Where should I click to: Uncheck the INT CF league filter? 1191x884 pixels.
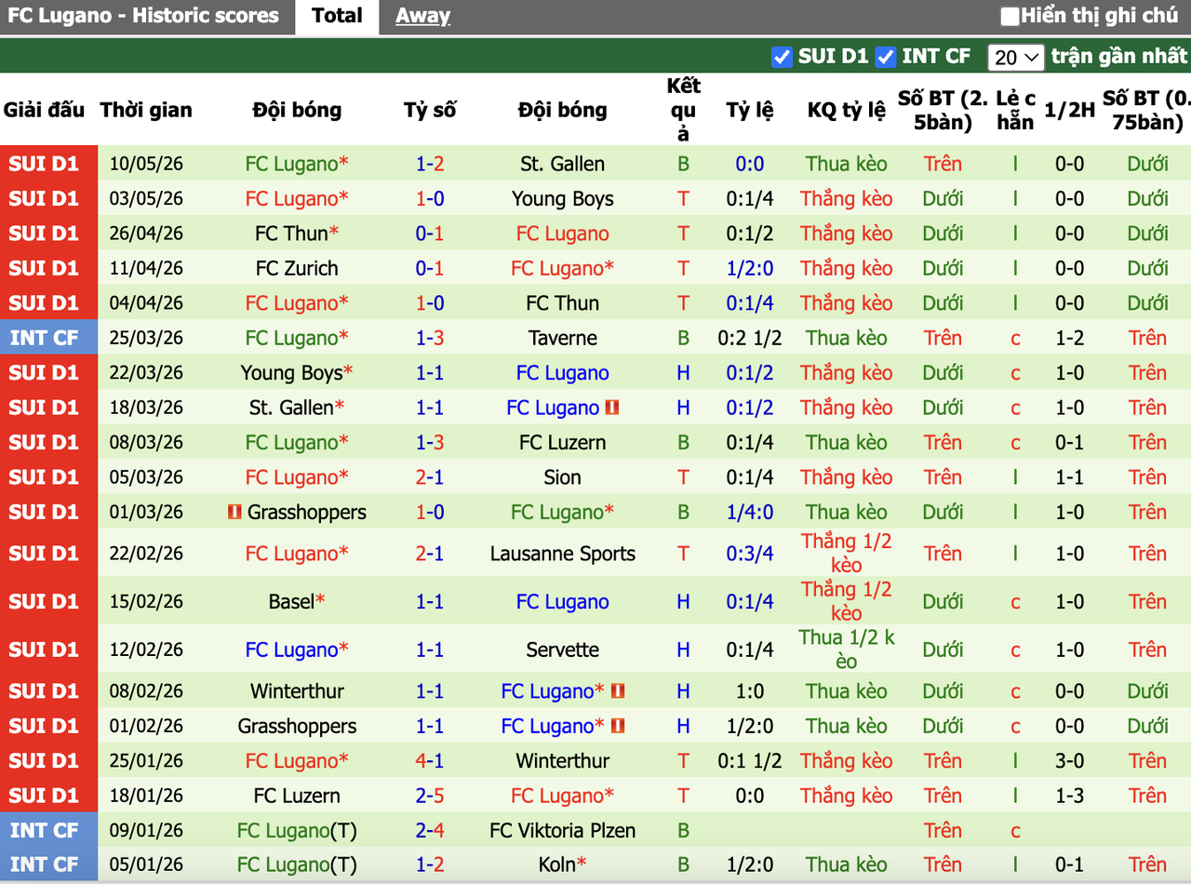[886, 57]
